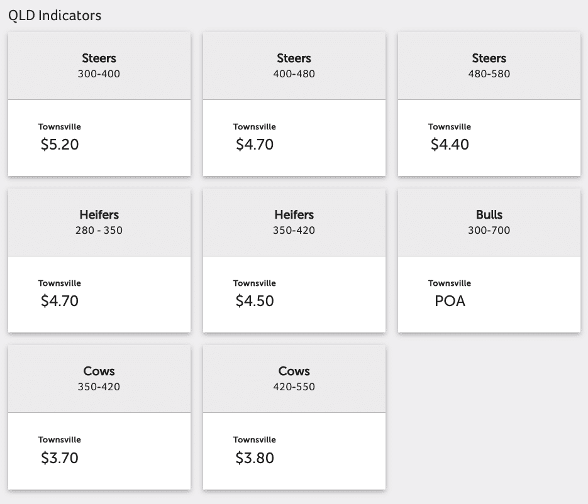Click Townsville label in Cows 420-550 card
Image resolution: width=588 pixels, height=504 pixels.
pyautogui.click(x=255, y=440)
